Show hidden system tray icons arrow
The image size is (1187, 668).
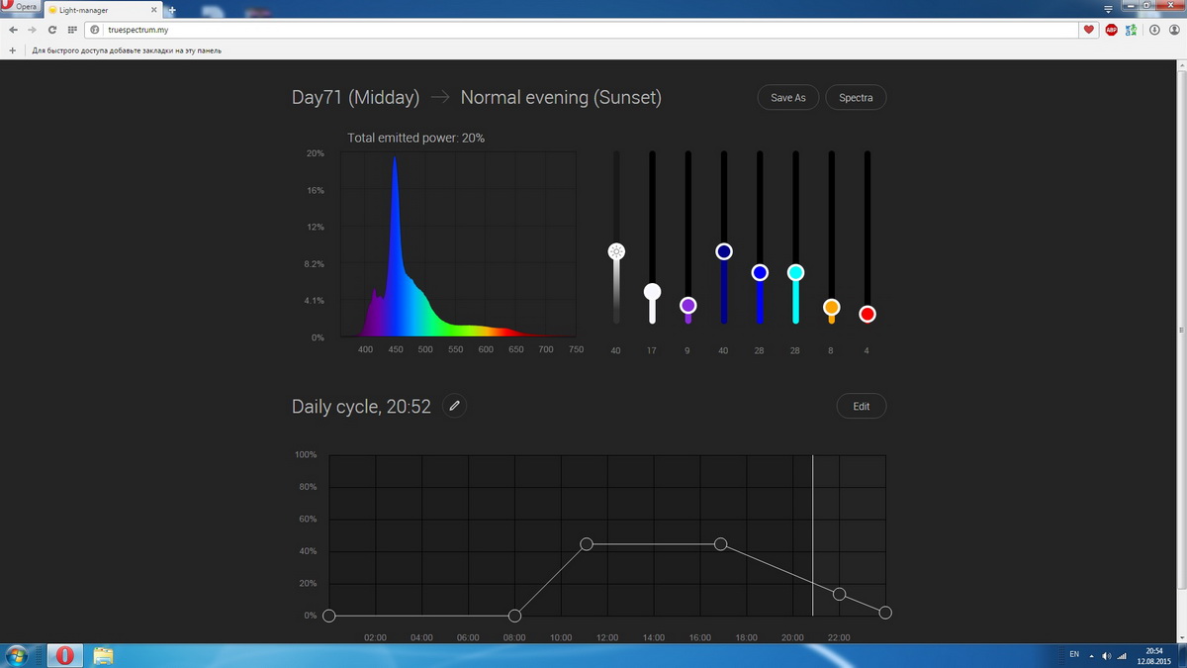click(1093, 655)
